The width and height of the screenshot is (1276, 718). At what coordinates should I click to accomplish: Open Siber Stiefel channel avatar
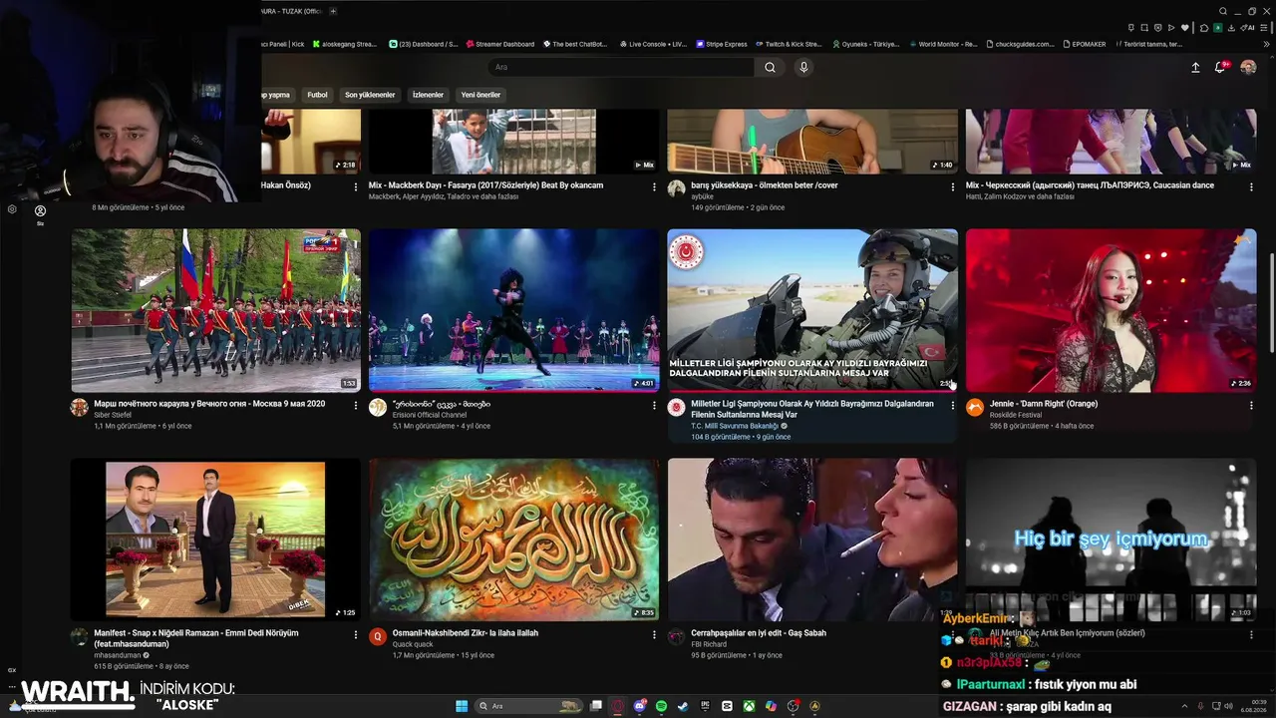coord(79,407)
